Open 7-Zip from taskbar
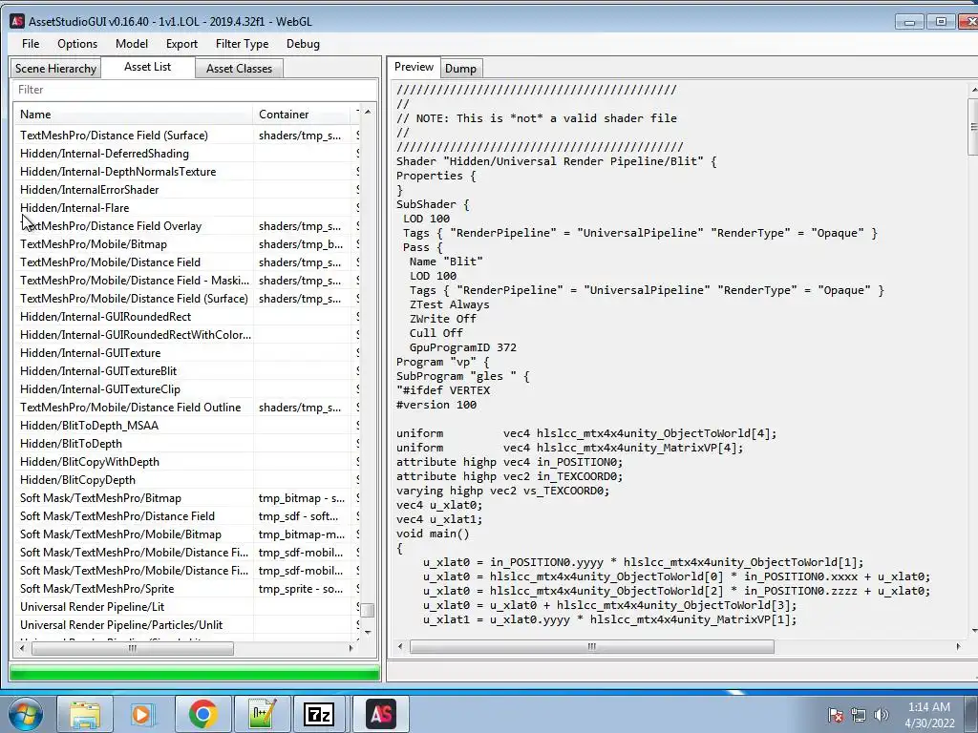The image size is (978, 733). click(319, 714)
